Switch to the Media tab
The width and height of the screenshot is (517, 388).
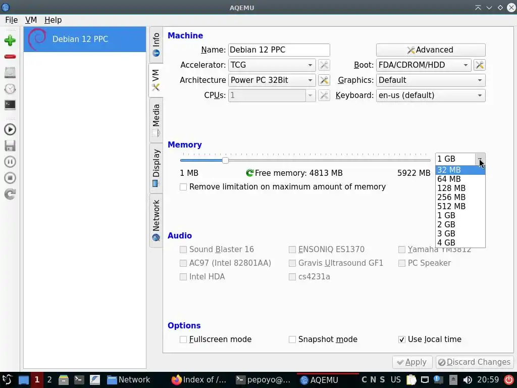point(156,120)
